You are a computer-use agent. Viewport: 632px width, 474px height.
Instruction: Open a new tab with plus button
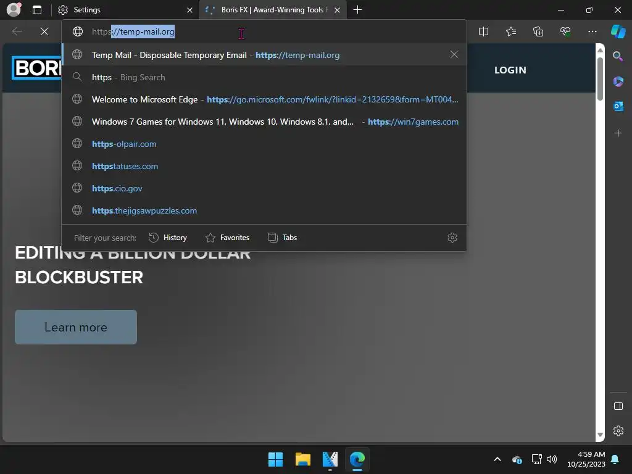(x=357, y=10)
